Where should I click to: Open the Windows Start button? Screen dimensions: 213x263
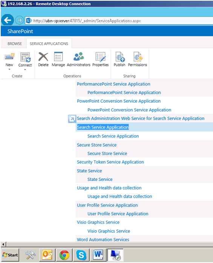10,255
